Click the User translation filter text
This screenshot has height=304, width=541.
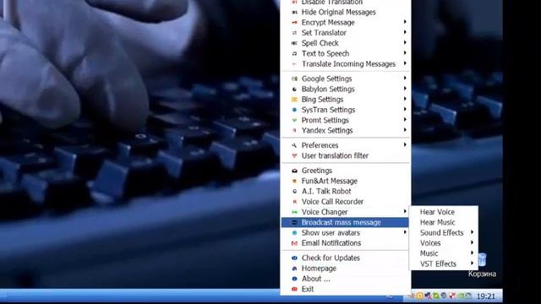point(335,155)
